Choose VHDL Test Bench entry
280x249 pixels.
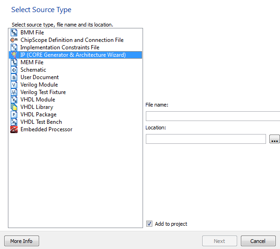[41, 122]
